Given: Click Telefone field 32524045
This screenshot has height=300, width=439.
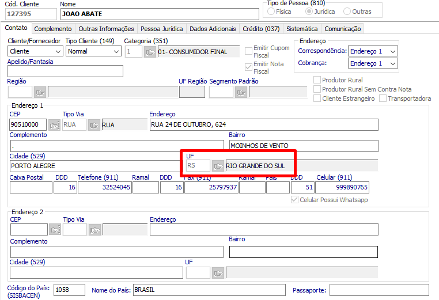Looking at the screenshot, I should pos(105,188).
